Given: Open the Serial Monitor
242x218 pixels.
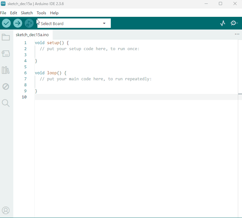Looking at the screenshot, I should (x=234, y=23).
